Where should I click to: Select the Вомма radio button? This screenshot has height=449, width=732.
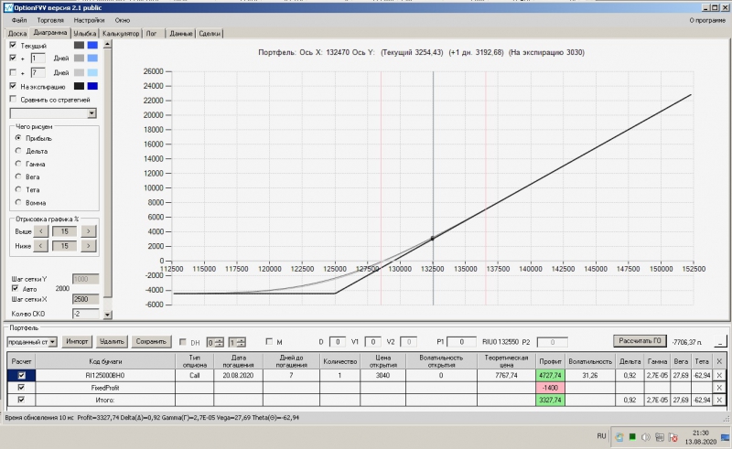[18, 202]
